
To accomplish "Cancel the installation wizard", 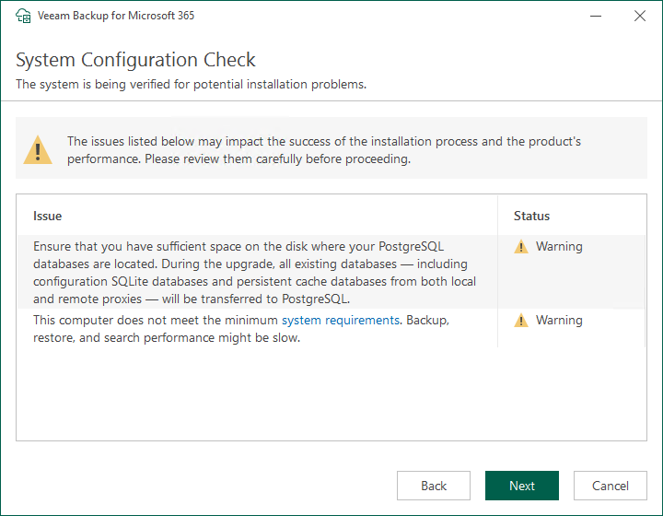I will coord(610,486).
